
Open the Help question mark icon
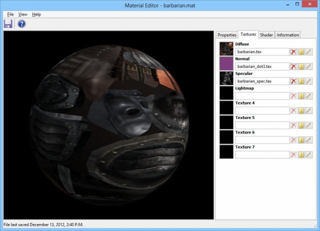click(x=21, y=24)
